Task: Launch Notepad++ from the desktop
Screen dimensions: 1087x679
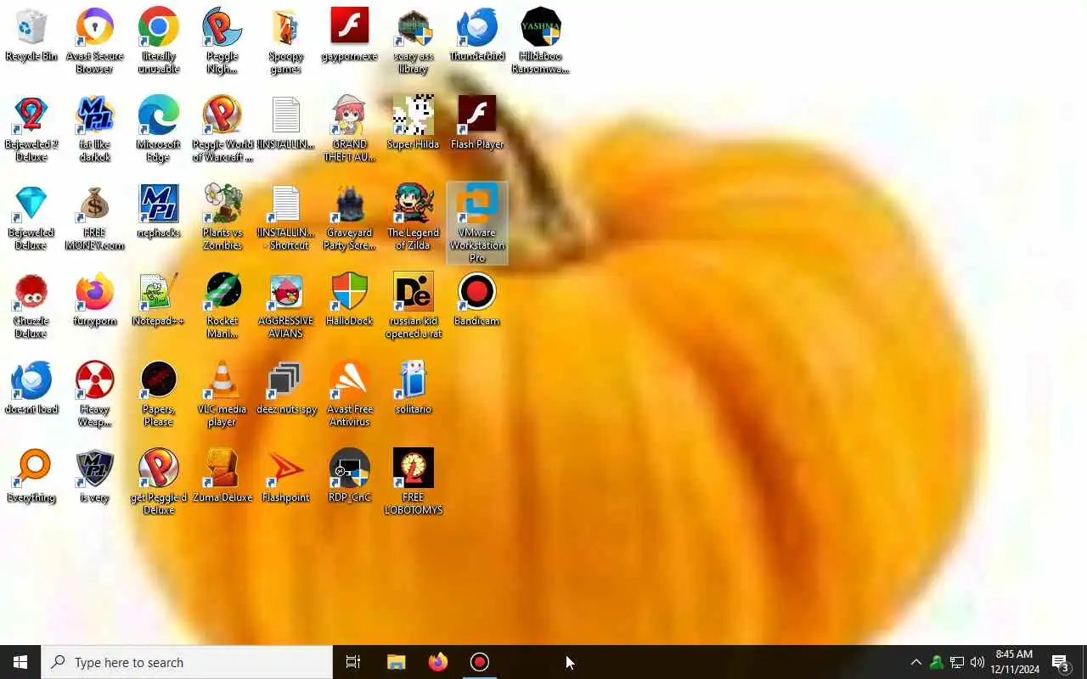Action: 158,300
